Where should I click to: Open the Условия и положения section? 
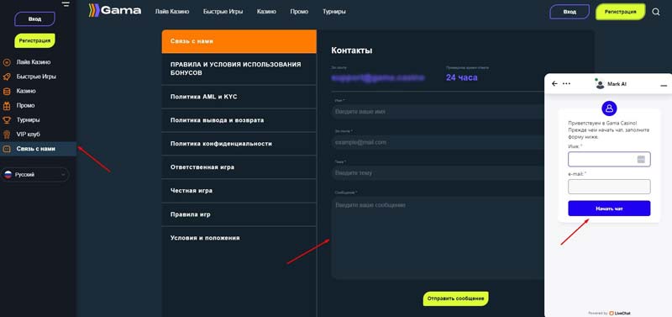[239, 238]
